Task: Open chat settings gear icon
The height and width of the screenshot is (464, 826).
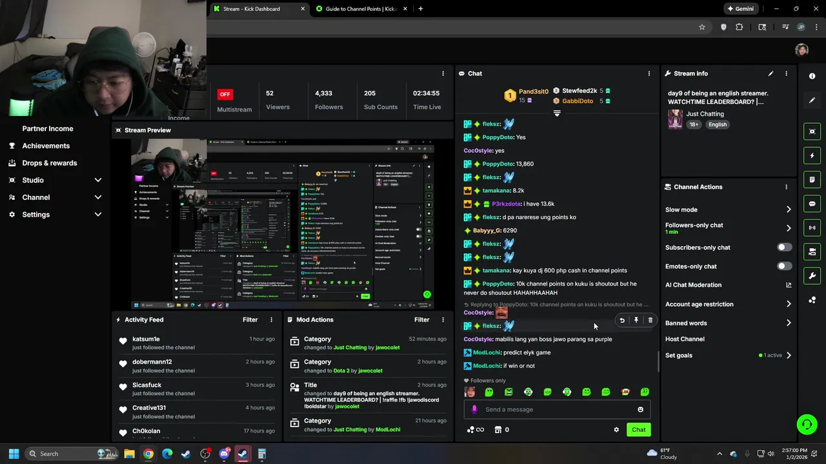Action: tap(616, 430)
